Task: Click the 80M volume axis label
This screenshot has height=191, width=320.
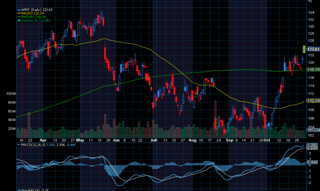Action: (x=12, y=103)
